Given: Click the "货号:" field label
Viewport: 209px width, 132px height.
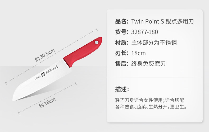Looking at the screenshot, I should [122, 32].
